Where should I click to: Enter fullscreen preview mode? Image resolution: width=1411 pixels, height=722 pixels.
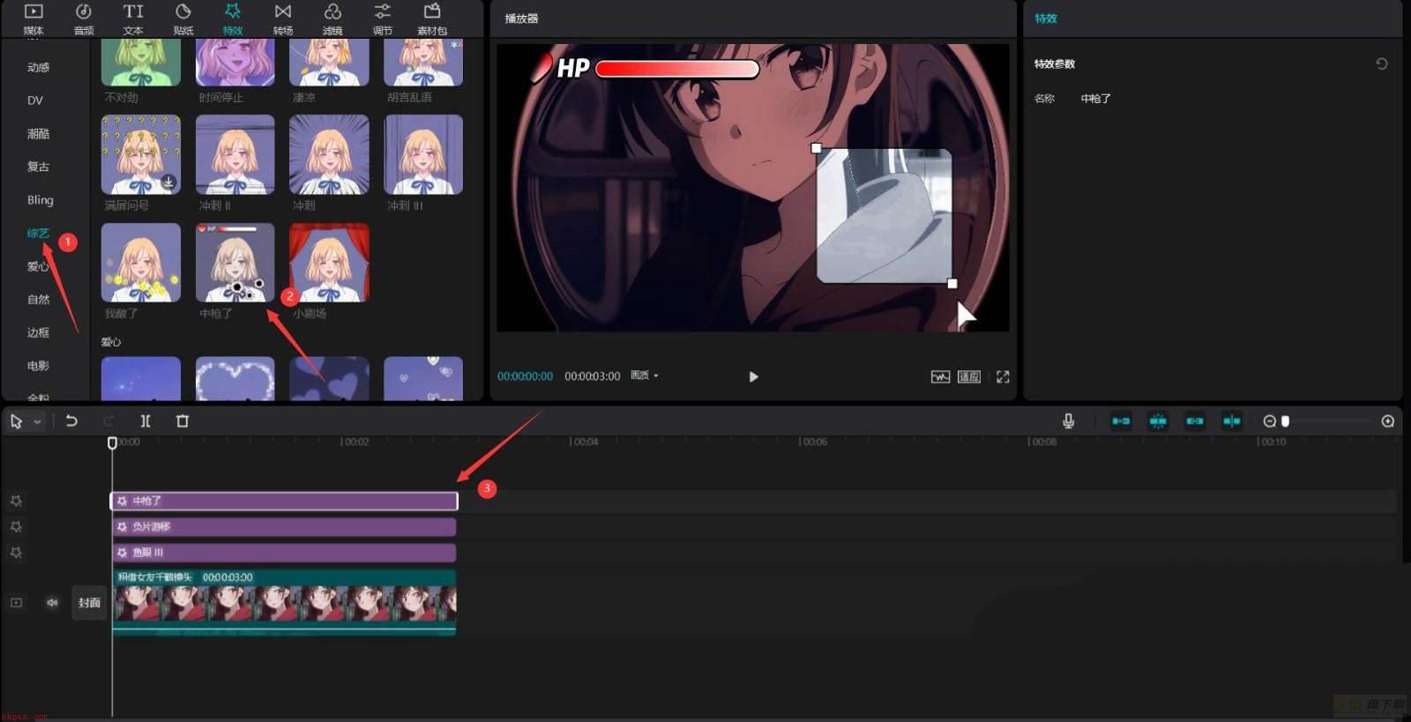click(x=1003, y=376)
